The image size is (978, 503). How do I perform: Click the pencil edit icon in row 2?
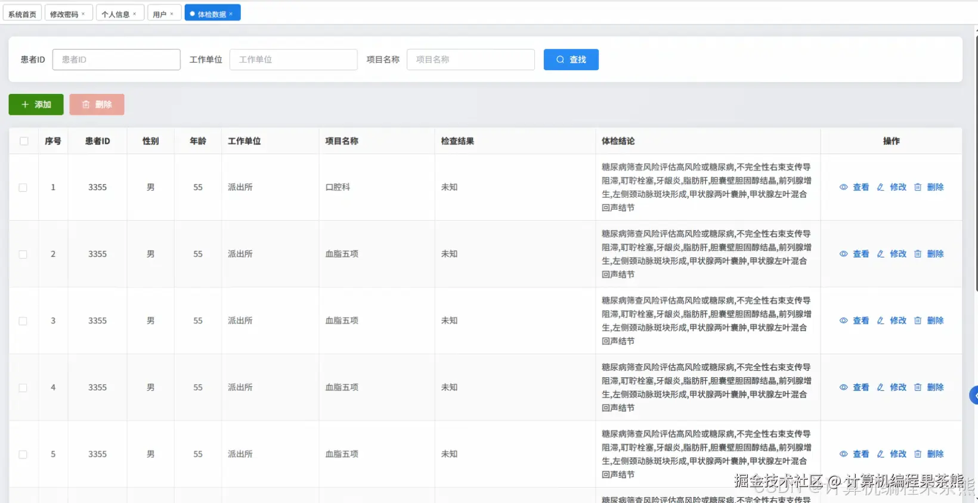(880, 254)
